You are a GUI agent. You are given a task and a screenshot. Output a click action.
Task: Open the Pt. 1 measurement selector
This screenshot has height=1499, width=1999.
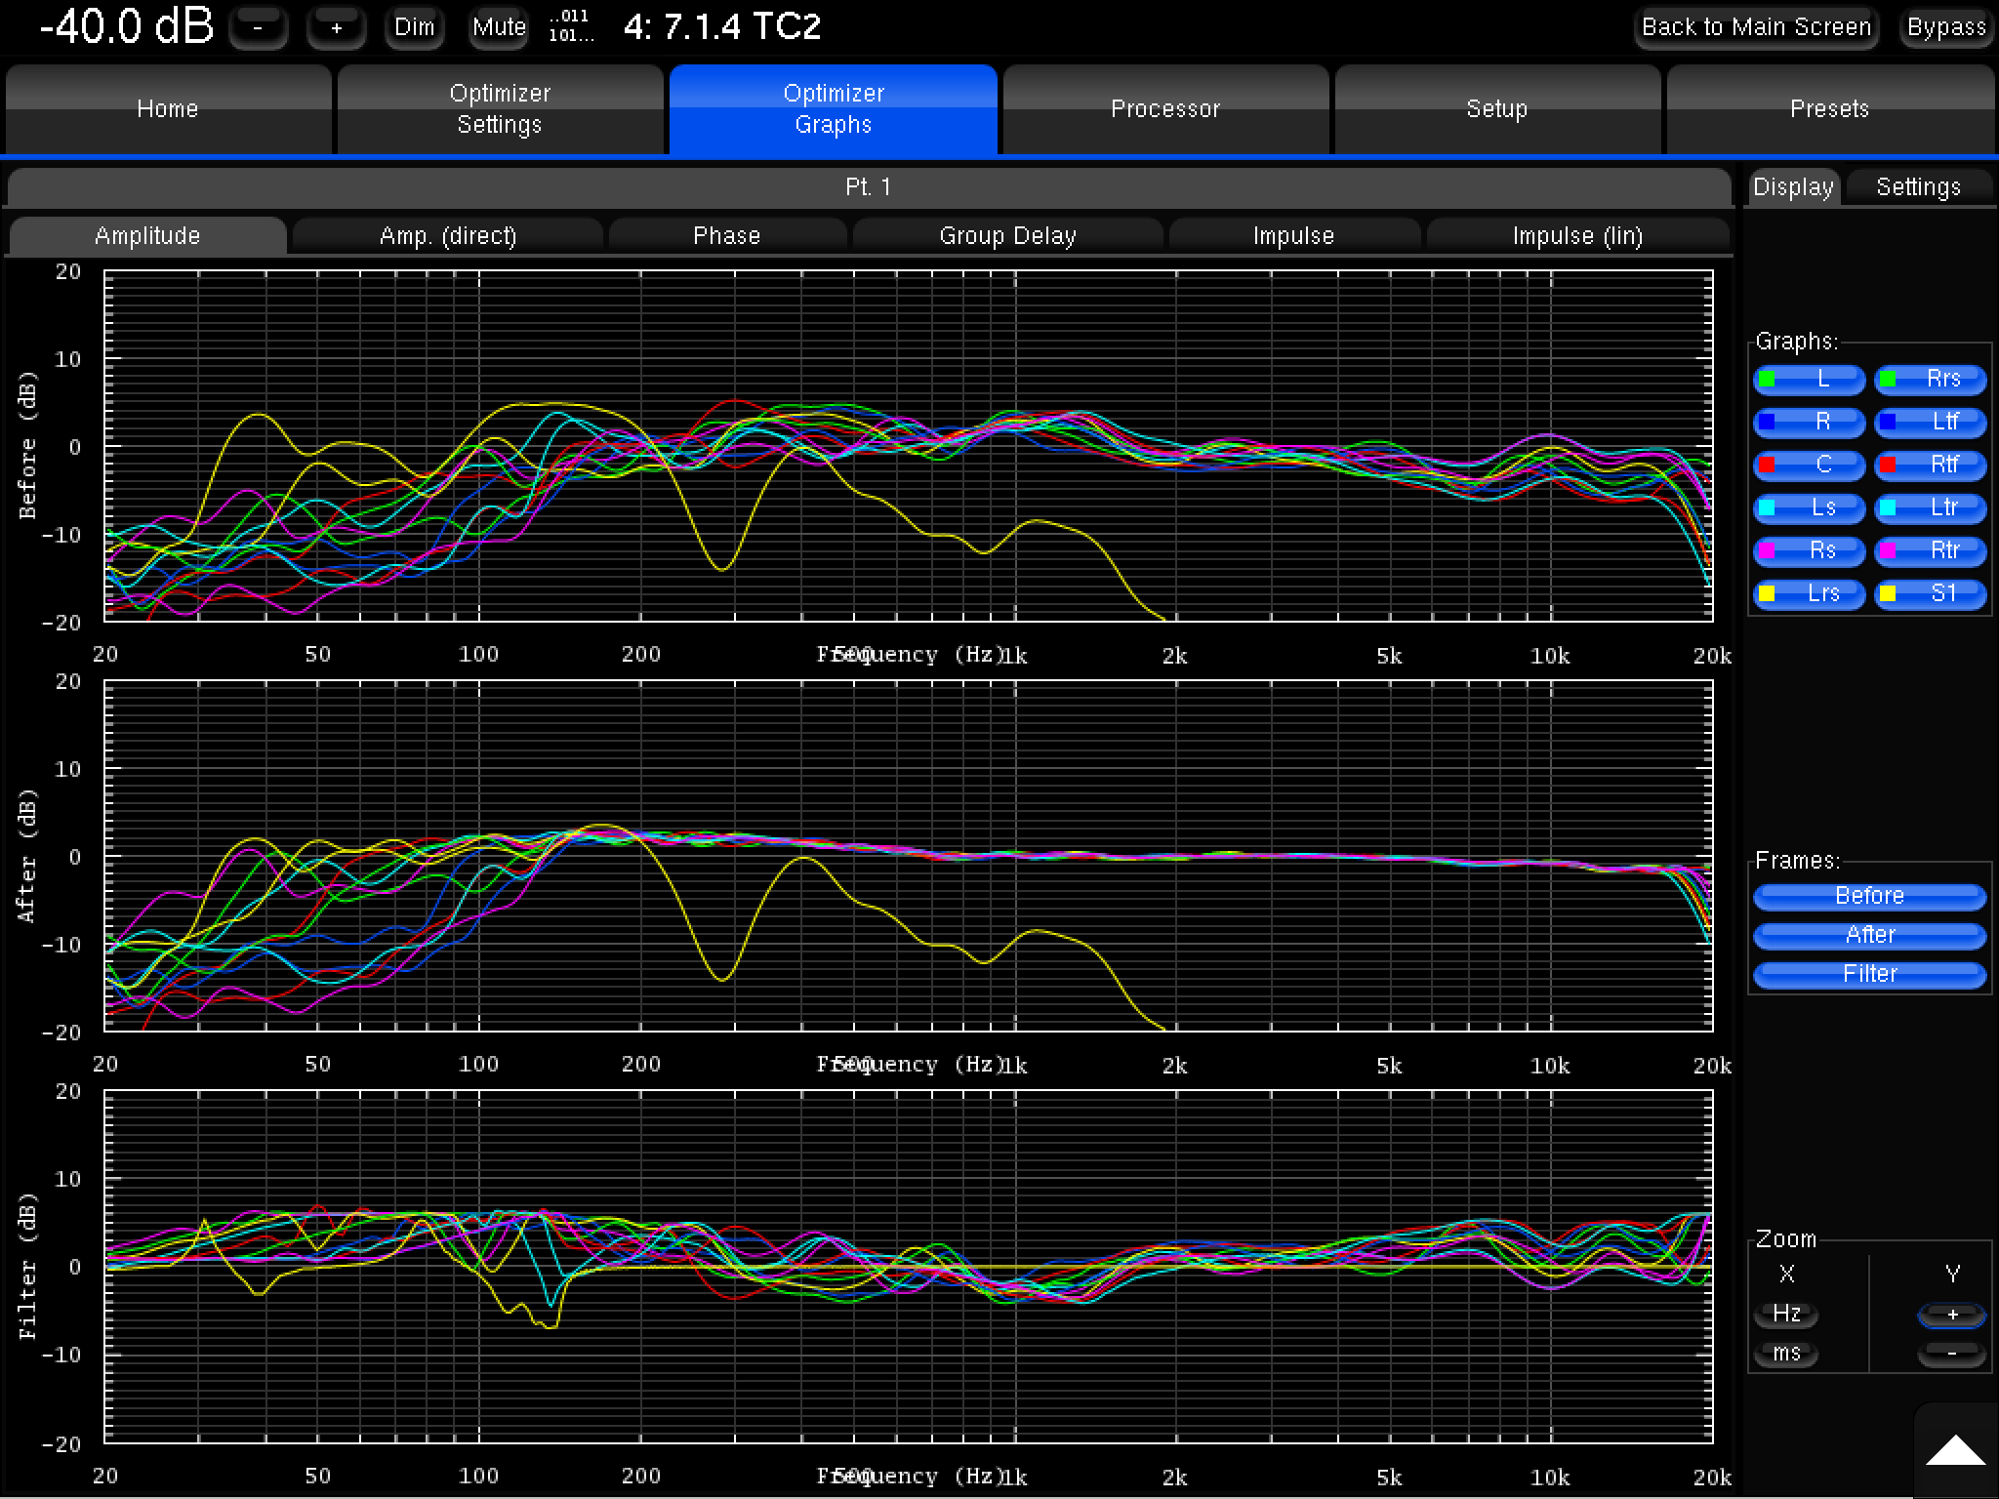tap(868, 186)
